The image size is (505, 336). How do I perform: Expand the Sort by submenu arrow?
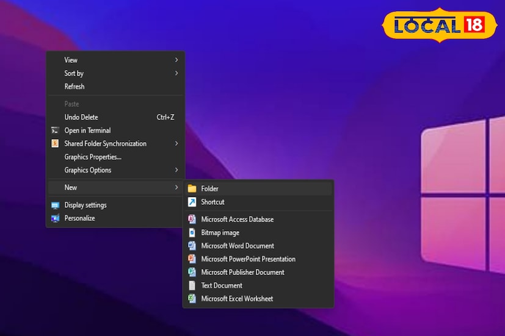tap(176, 73)
